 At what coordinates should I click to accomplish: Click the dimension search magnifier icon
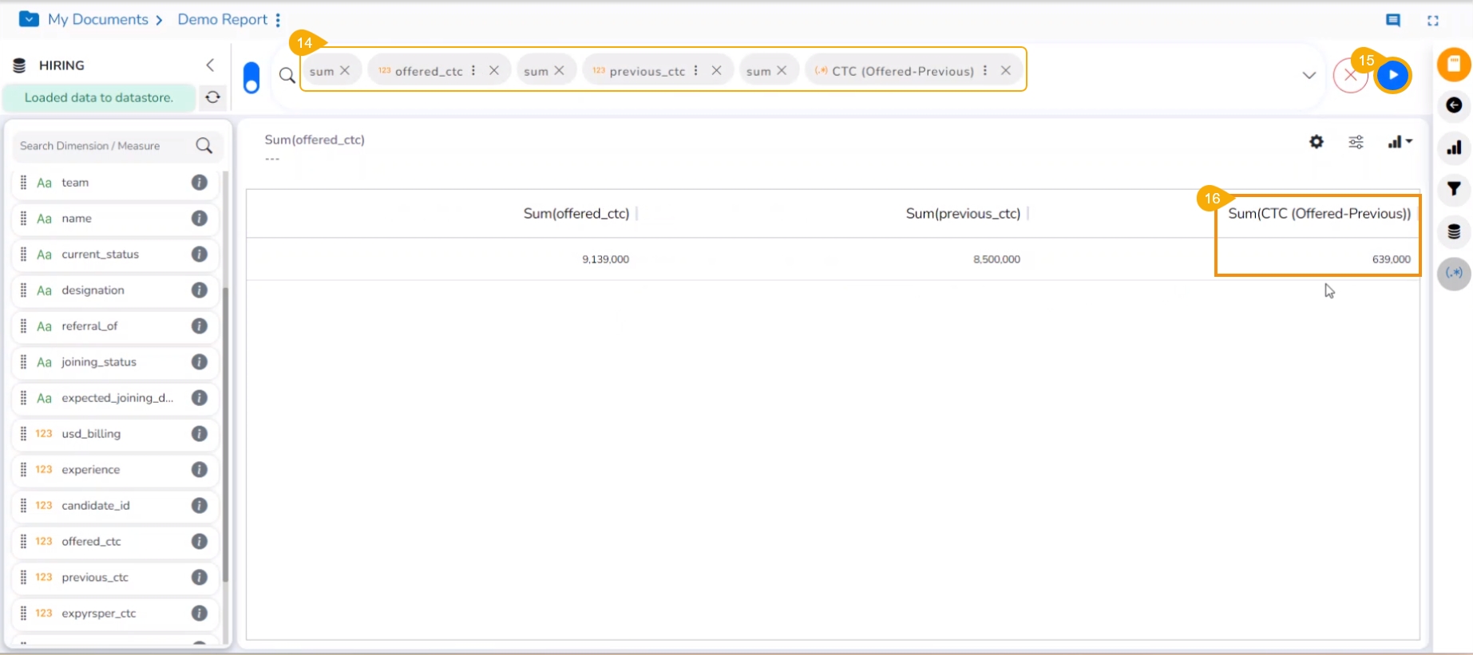pyautogui.click(x=204, y=146)
